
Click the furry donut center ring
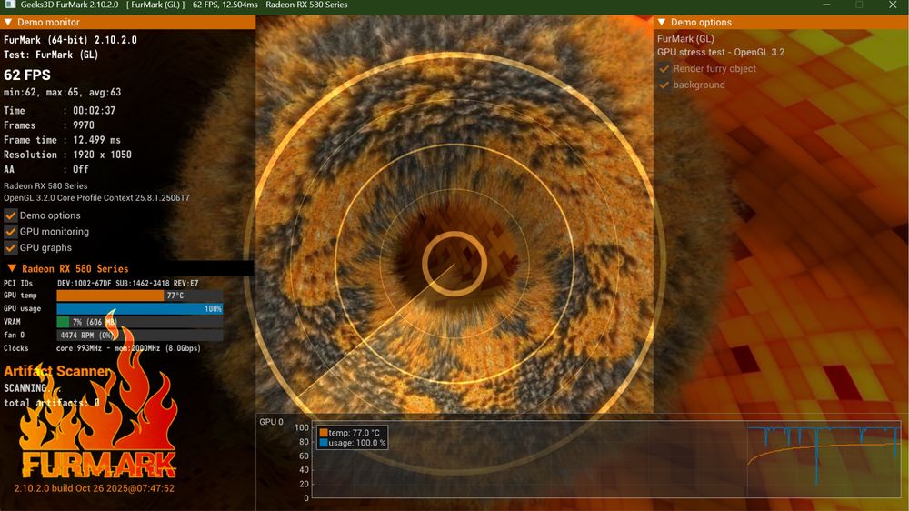pos(454,264)
